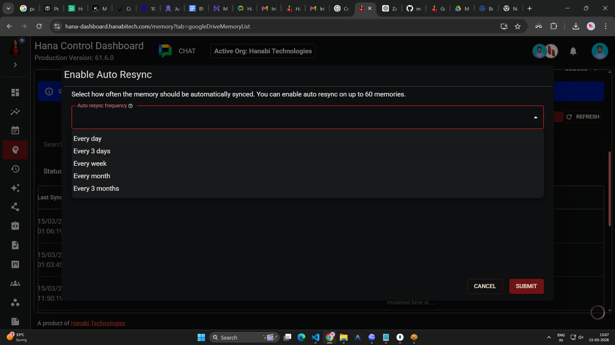Collapse the Auto resync frequency dropdown
Image resolution: width=615 pixels, height=345 pixels.
click(x=536, y=117)
